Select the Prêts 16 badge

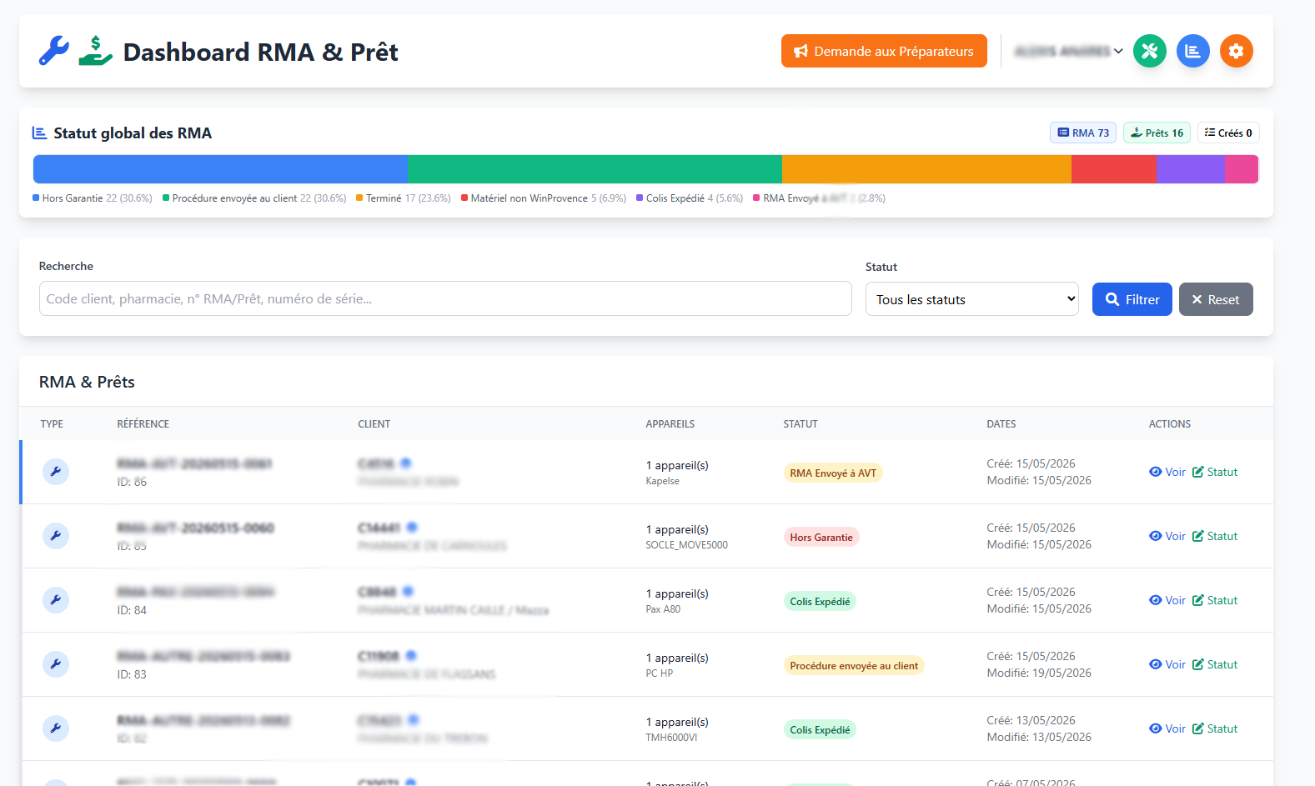coord(1157,133)
